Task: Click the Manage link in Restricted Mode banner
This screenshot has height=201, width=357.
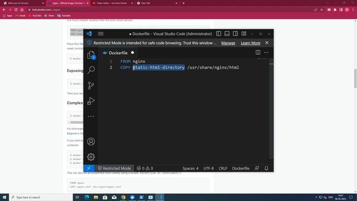Action: 228,43
